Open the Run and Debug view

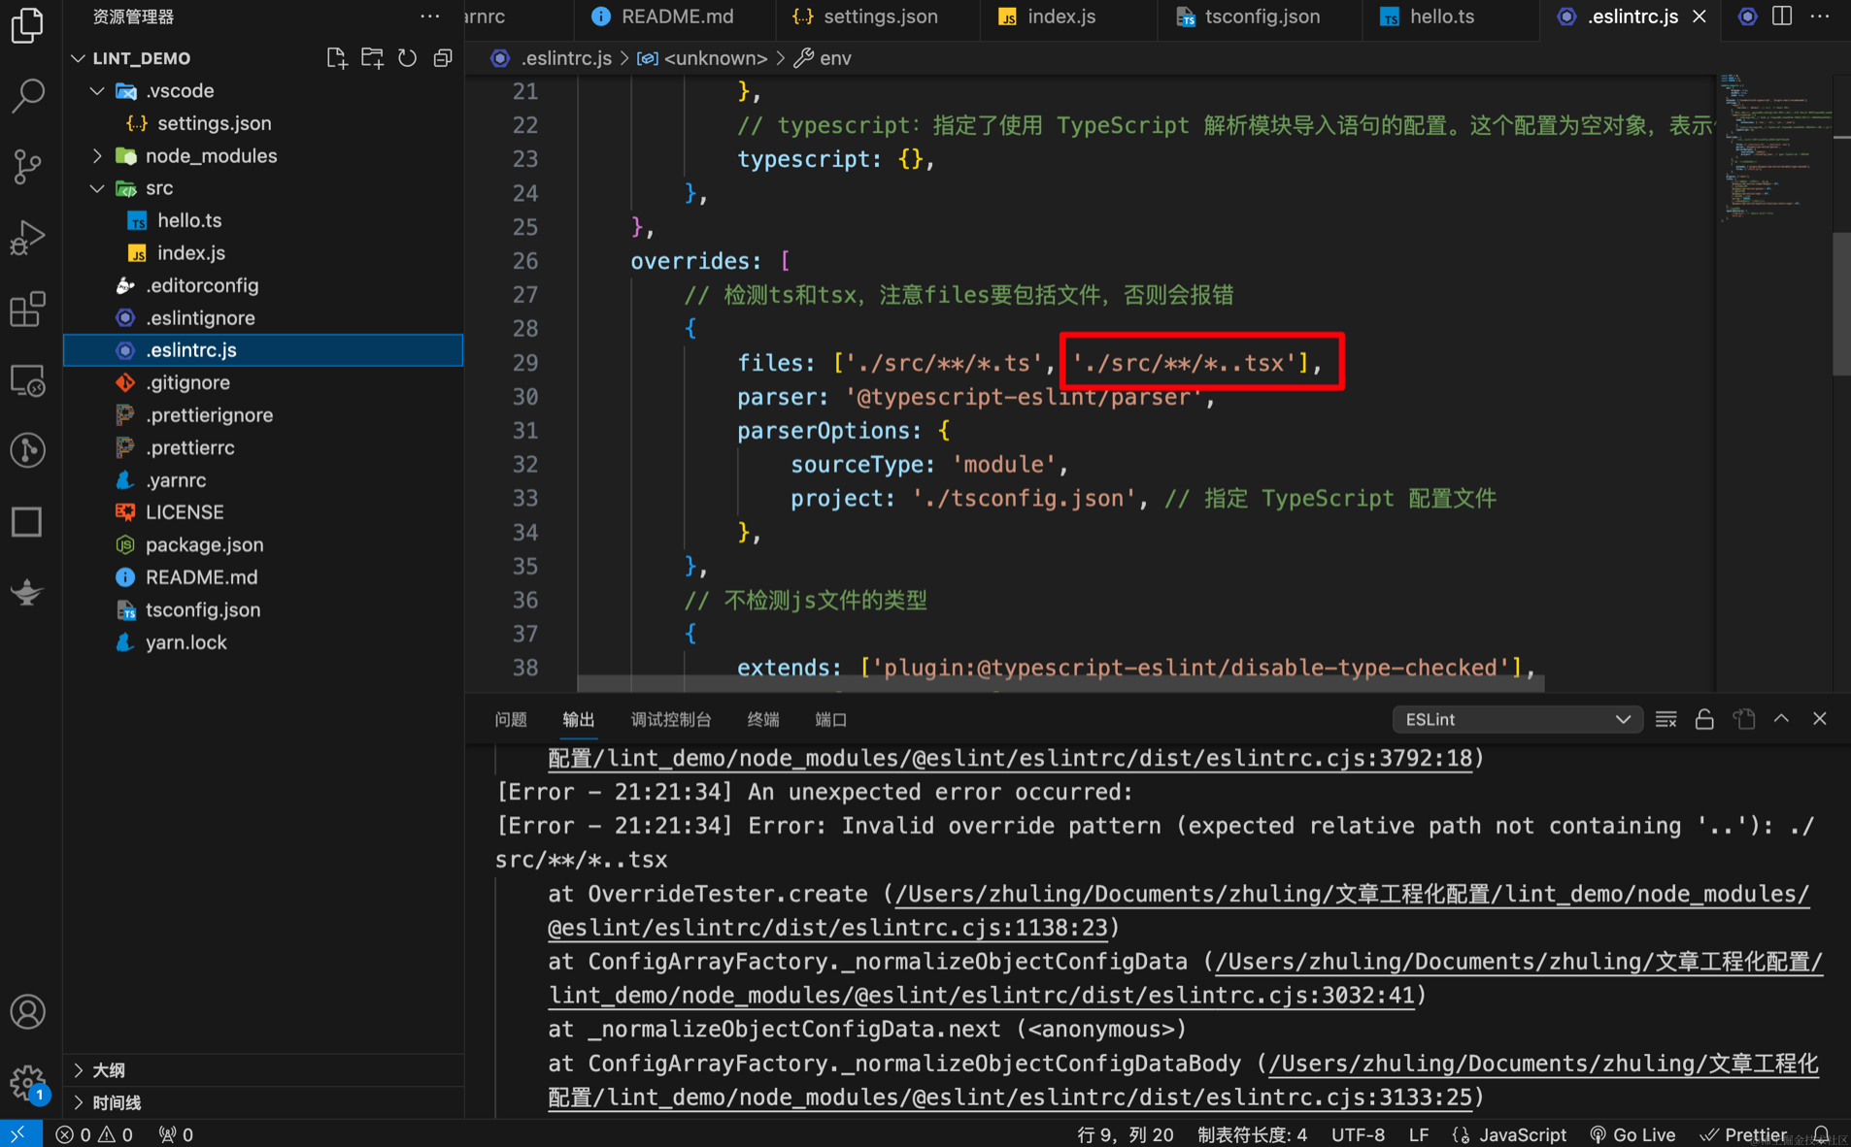point(27,238)
